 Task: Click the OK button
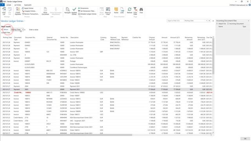coord(245,139)
